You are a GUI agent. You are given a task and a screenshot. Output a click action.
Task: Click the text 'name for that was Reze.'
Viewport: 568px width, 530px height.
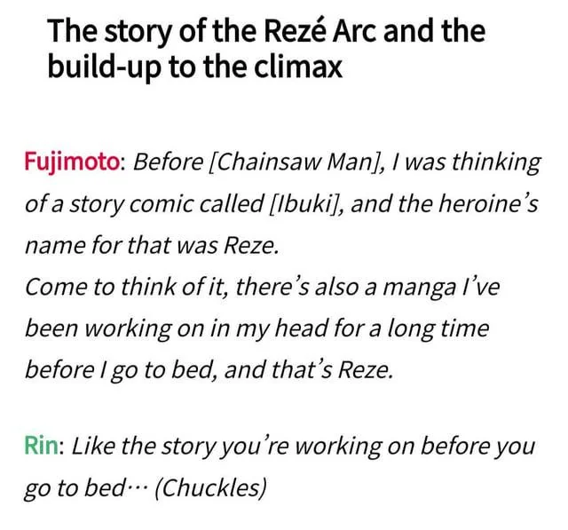[152, 245]
